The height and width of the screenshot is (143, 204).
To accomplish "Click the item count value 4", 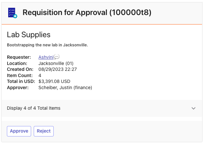I will [40, 75].
